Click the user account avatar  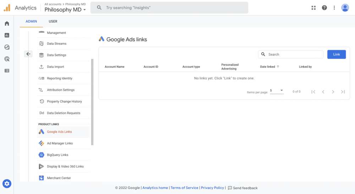345,8
